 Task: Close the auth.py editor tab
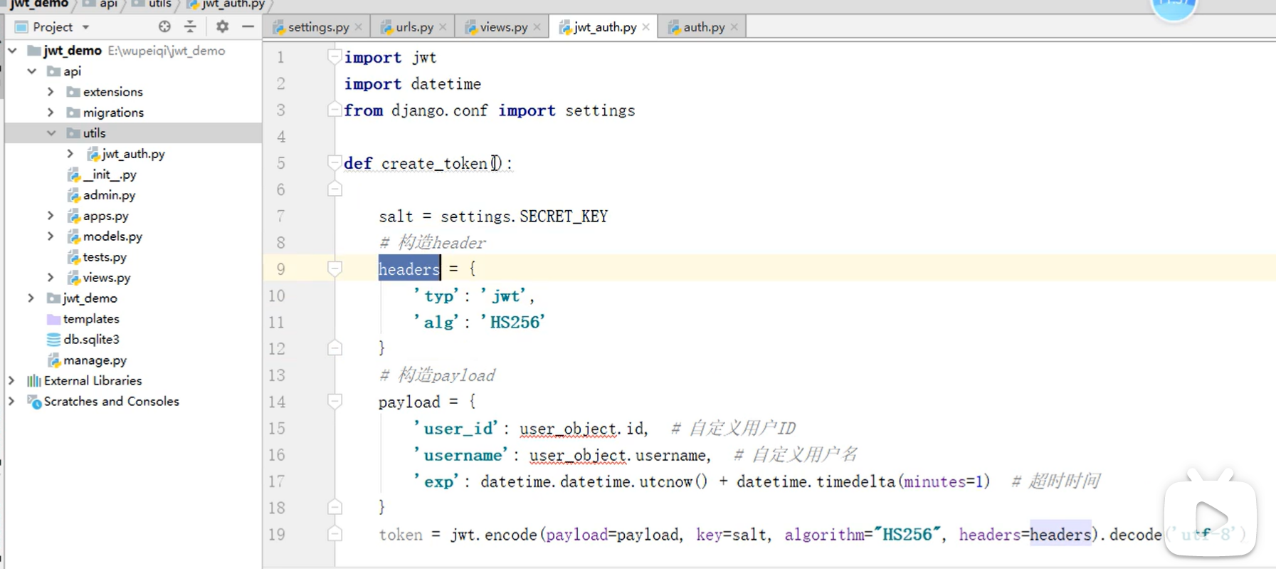[734, 27]
